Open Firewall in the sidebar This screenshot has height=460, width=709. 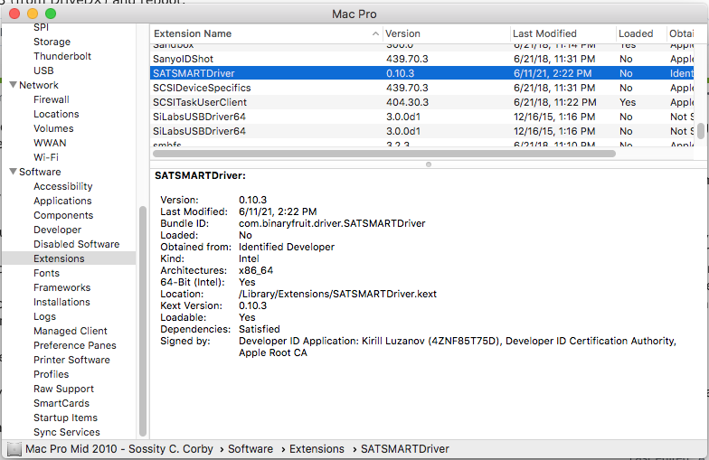pyautogui.click(x=52, y=99)
